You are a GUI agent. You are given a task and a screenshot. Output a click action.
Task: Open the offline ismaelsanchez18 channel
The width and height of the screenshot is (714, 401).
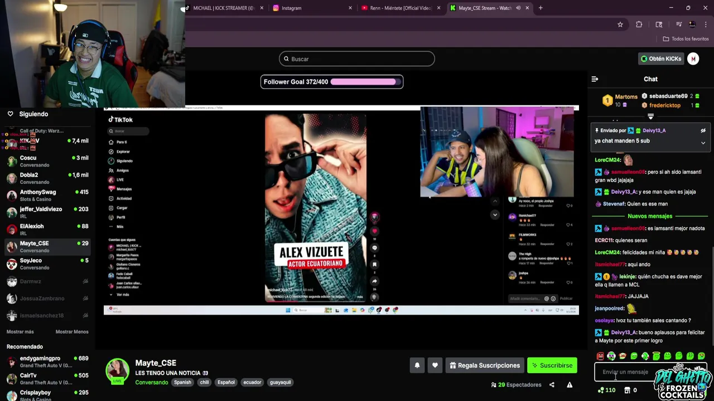pyautogui.click(x=47, y=315)
